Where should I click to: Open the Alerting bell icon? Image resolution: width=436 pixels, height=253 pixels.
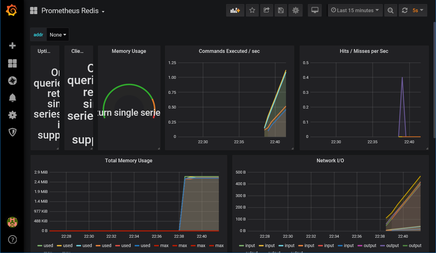coord(12,98)
